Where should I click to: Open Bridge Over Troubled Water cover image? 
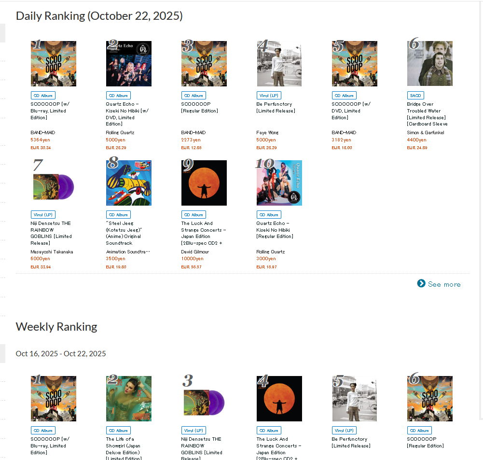click(430, 64)
